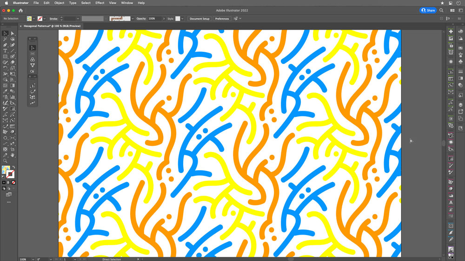The image size is (465, 261).
Task: Open the Artboards panel icon
Action: 460,119
